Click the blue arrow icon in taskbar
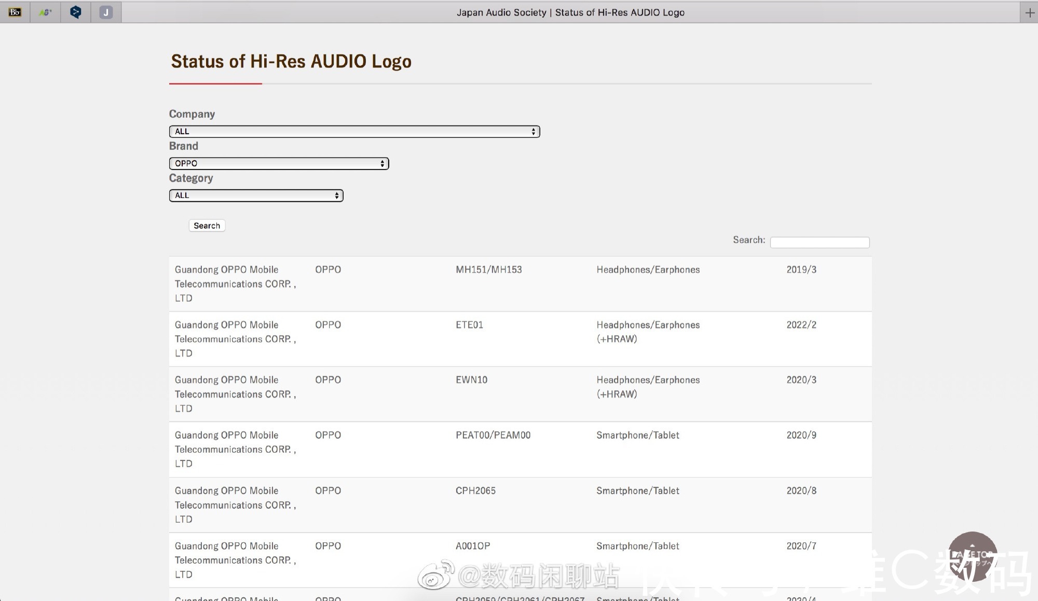1038x601 pixels. pos(75,11)
